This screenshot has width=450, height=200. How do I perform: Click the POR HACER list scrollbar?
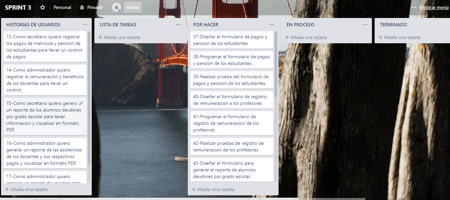[276, 67]
